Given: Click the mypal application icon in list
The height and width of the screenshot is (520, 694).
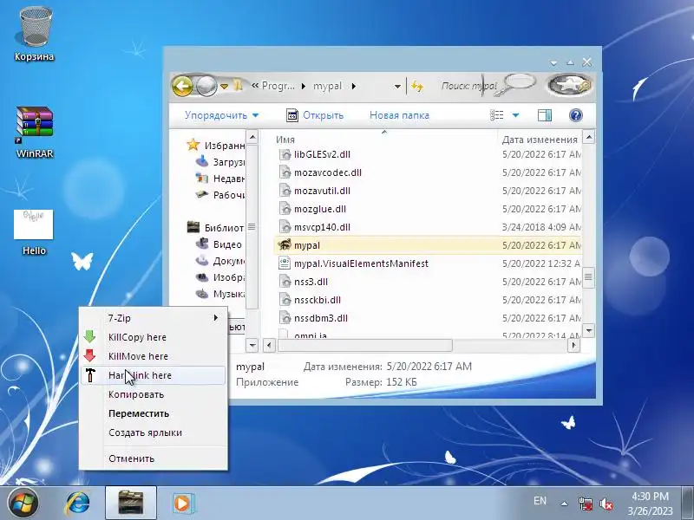Looking at the screenshot, I should 285,244.
